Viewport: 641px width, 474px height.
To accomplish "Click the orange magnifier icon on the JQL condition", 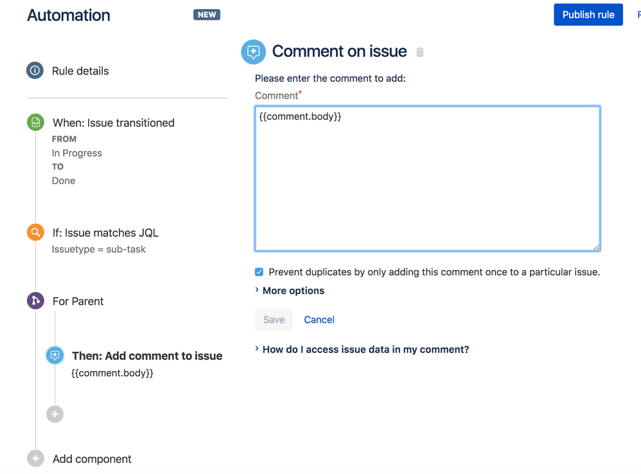I will (x=35, y=232).
